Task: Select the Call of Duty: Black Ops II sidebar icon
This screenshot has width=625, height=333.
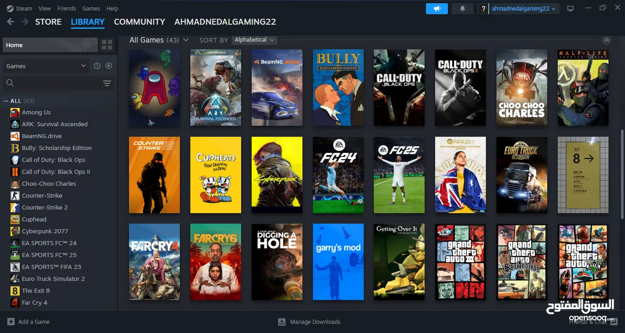Action: click(x=15, y=172)
